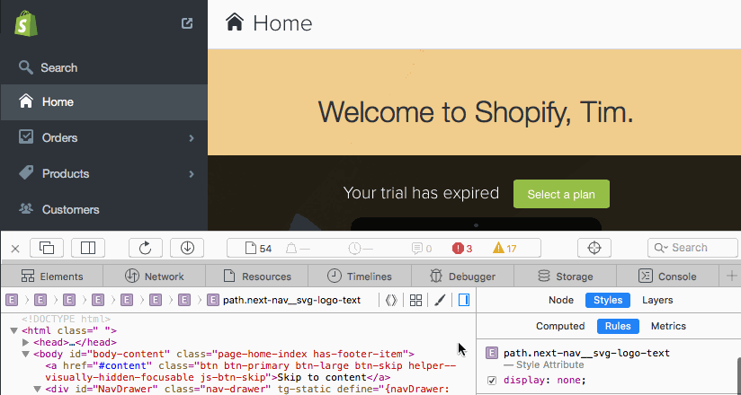Select Home in the sidebar

pyautogui.click(x=104, y=102)
